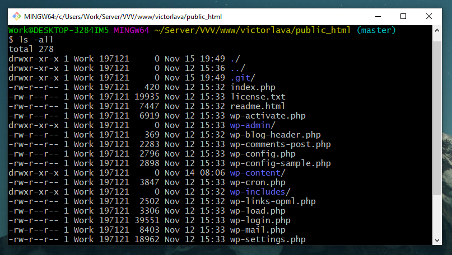Click the 'wp-cron.php' file name
The image size is (452, 255).
click(x=258, y=182)
